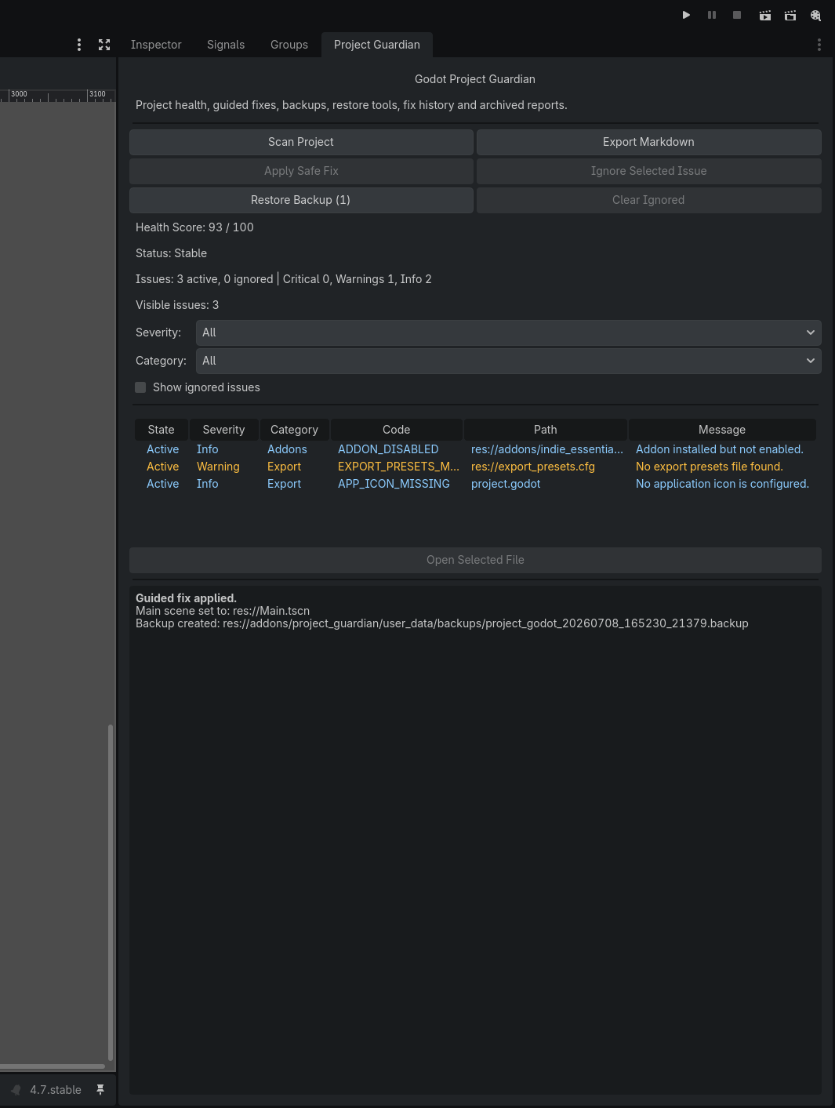Switch to the Signals tab
This screenshot has height=1108, width=835.
226,45
